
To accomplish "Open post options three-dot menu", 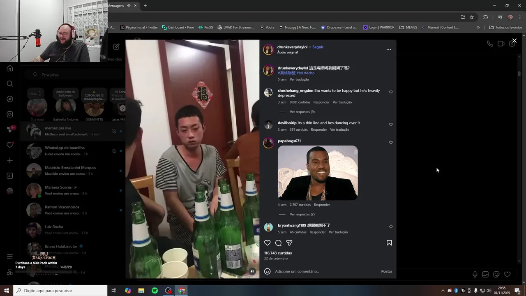I will (x=389, y=49).
